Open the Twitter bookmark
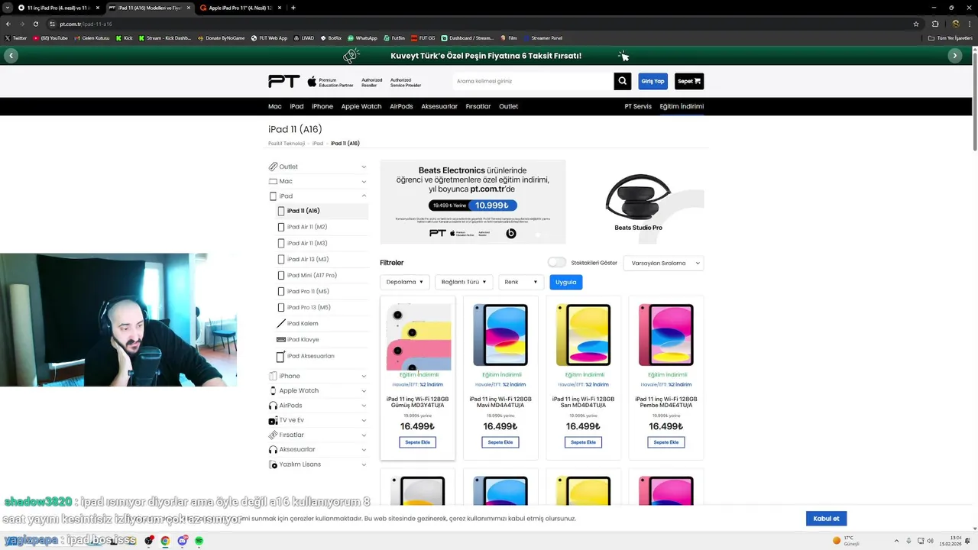Viewport: 978px width, 550px height. pyautogui.click(x=15, y=37)
